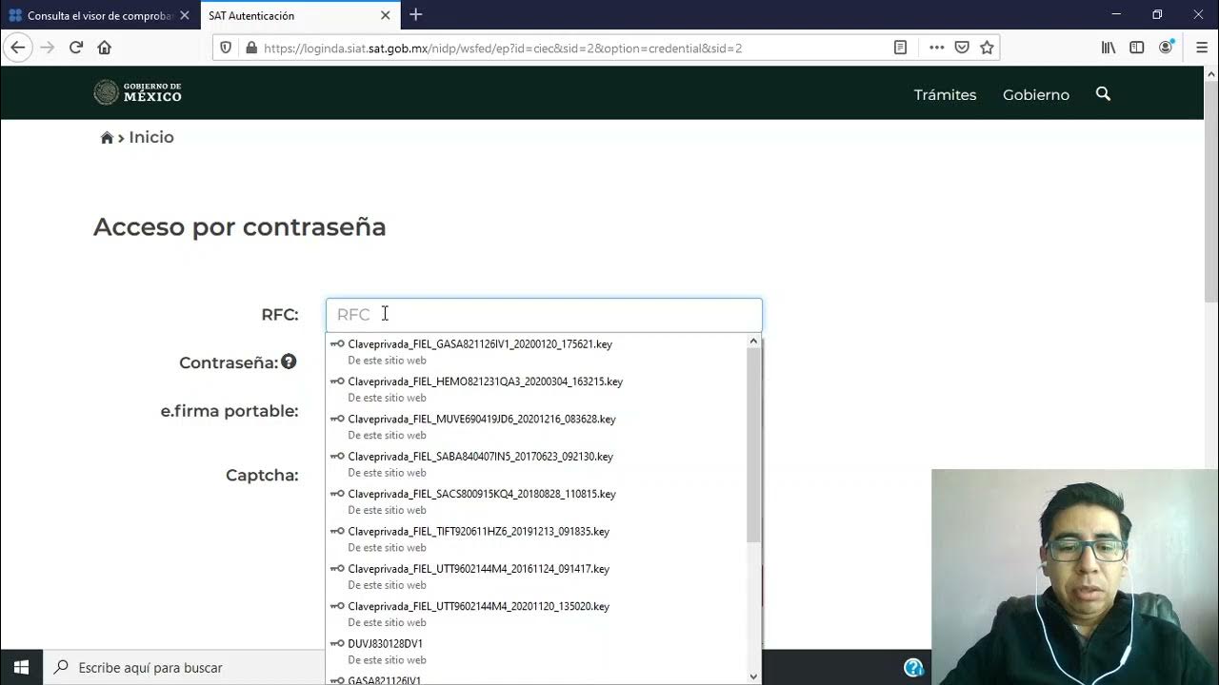Open the Firefox home page button

point(105,48)
